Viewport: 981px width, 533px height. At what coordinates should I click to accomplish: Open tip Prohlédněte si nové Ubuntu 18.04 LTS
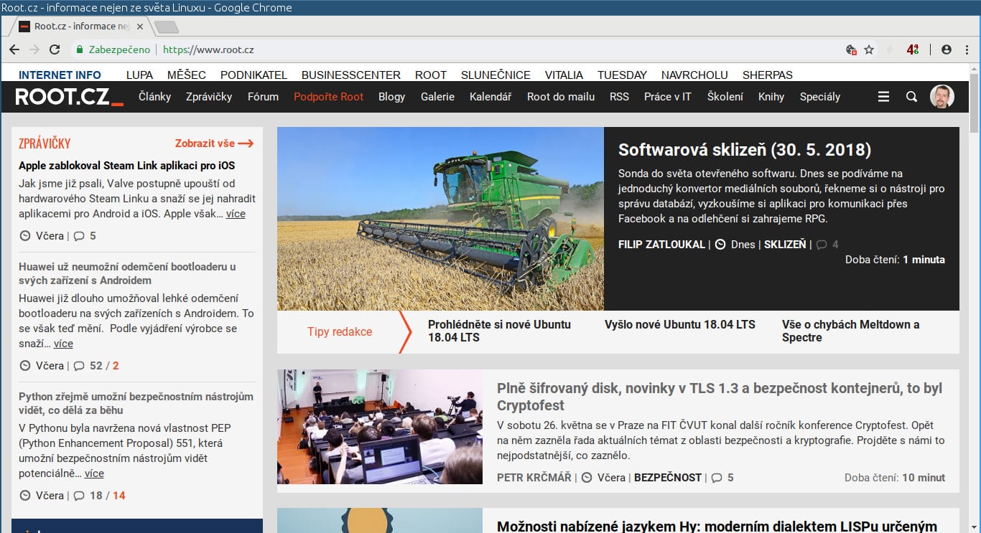click(x=500, y=331)
